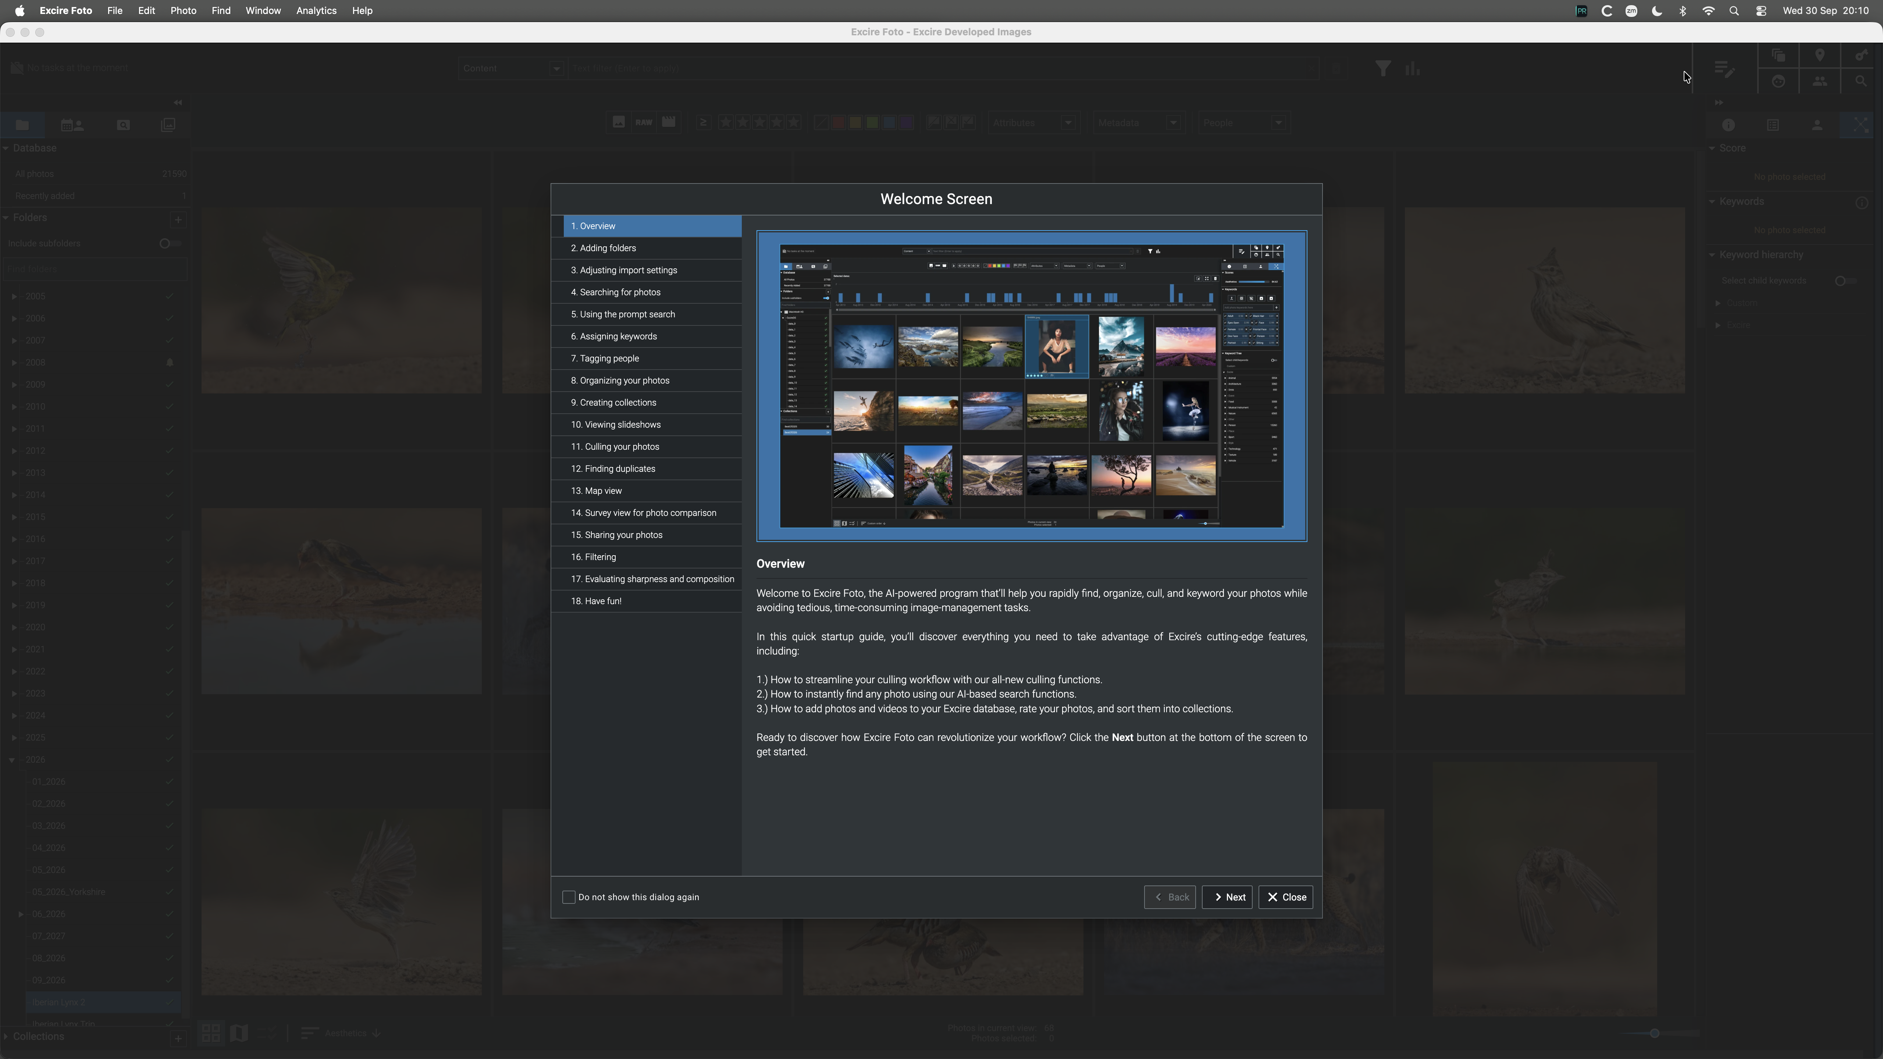Expand the Collections section
Screen dimensions: 1883x1059
click(6, 1037)
